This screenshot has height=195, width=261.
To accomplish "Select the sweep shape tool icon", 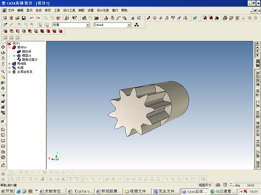I will pos(119,18).
